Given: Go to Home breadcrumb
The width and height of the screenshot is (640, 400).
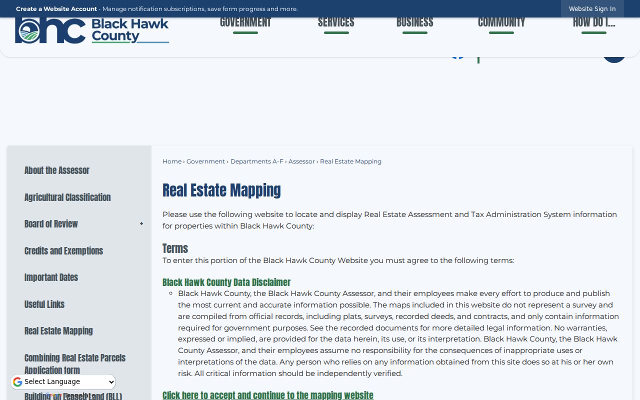Looking at the screenshot, I should (172, 161).
